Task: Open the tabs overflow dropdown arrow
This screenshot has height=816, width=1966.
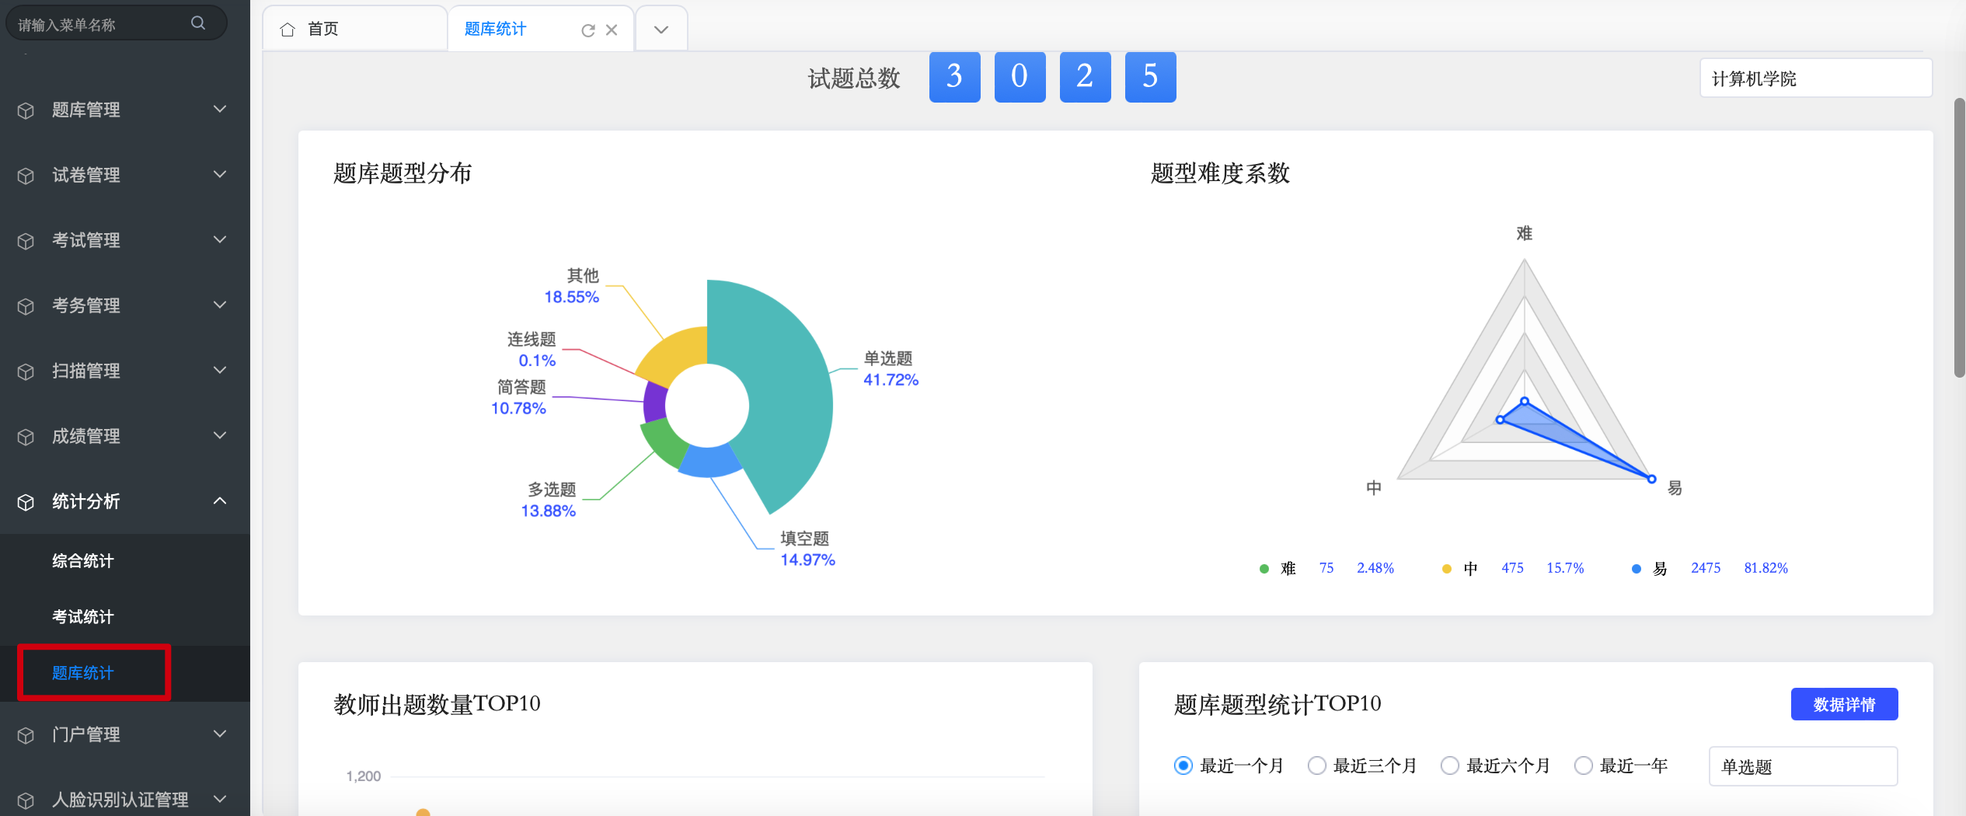Action: pyautogui.click(x=661, y=30)
